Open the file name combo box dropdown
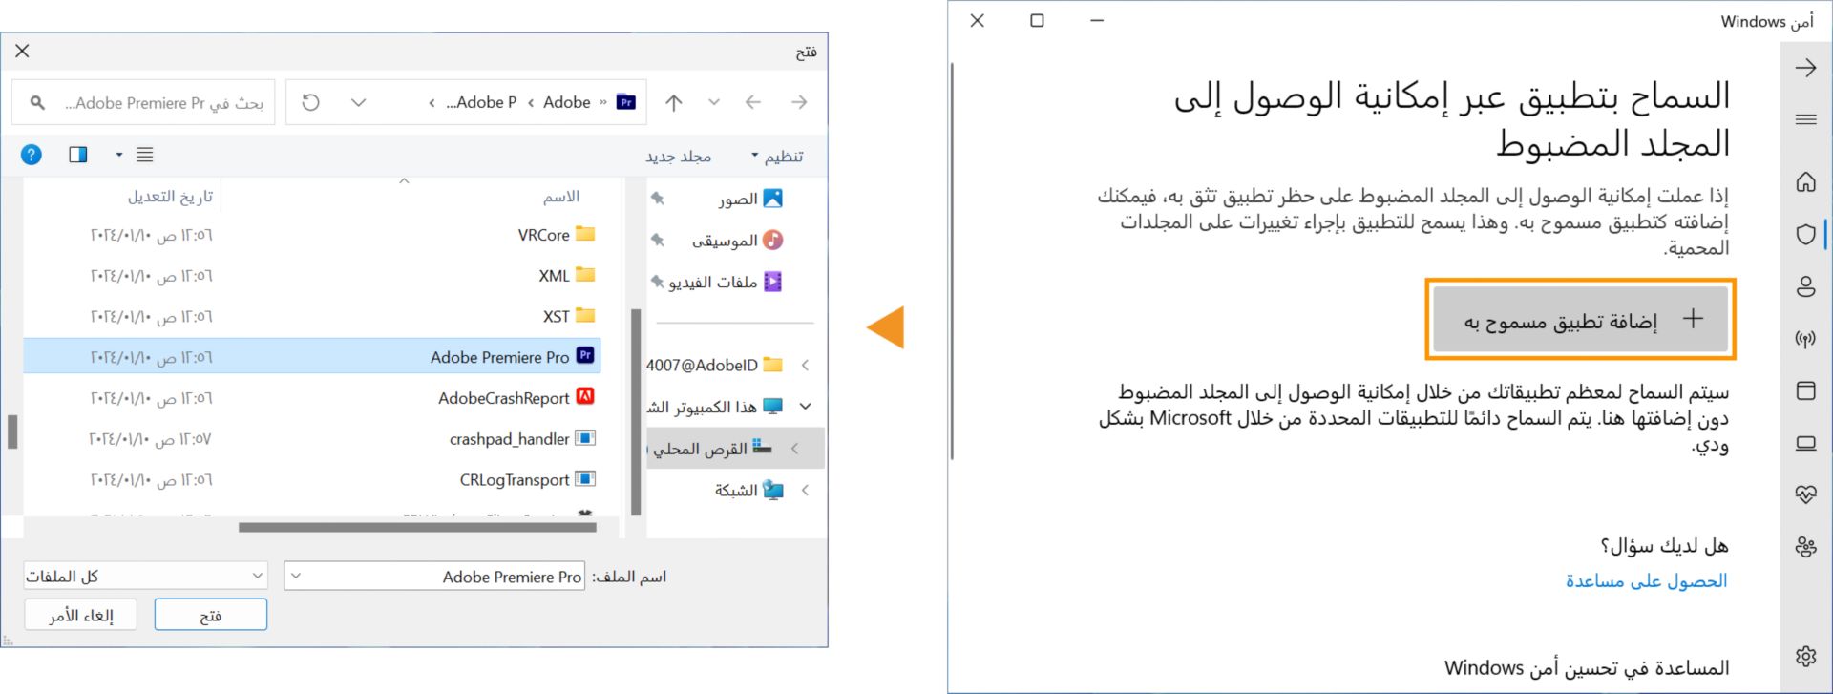 [296, 576]
